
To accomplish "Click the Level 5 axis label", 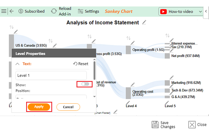I will (x=170, y=106).
